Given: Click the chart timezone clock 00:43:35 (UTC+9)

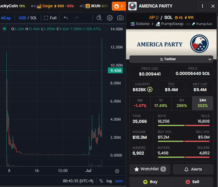Looking at the screenshot, I should click(78, 181).
